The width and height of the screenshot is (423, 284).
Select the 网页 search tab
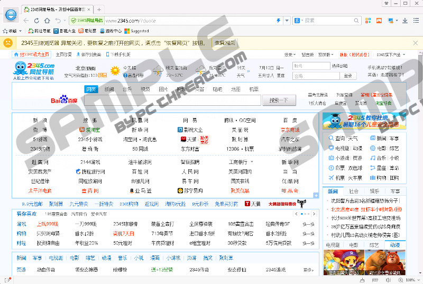pyautogui.click(x=91, y=89)
